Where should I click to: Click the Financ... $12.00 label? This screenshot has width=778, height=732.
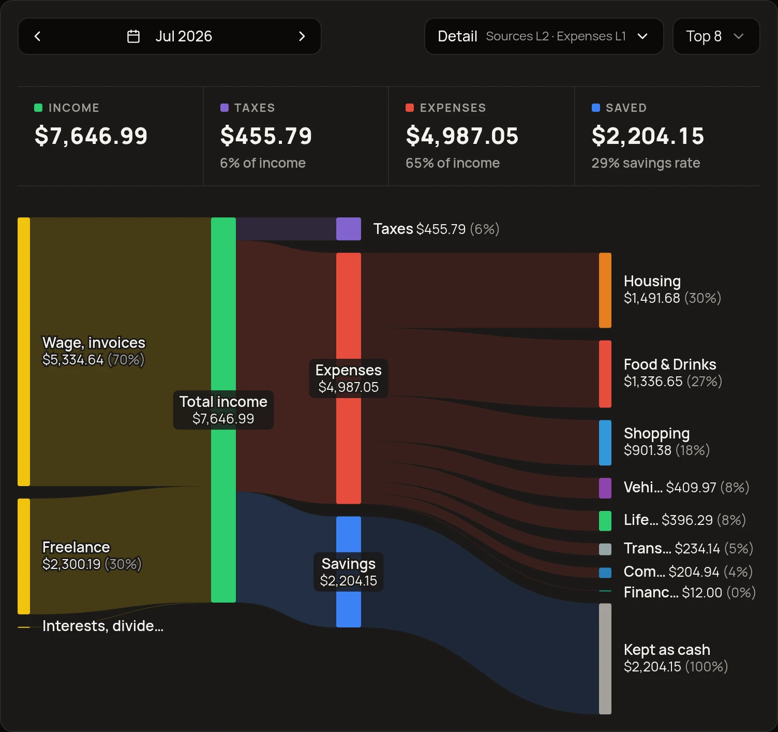(x=690, y=592)
